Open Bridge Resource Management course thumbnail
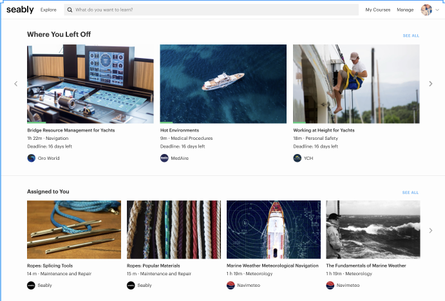The width and height of the screenshot is (445, 301). (x=90, y=84)
